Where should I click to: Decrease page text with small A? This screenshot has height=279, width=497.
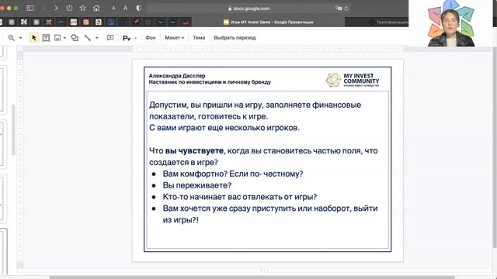click(113, 9)
